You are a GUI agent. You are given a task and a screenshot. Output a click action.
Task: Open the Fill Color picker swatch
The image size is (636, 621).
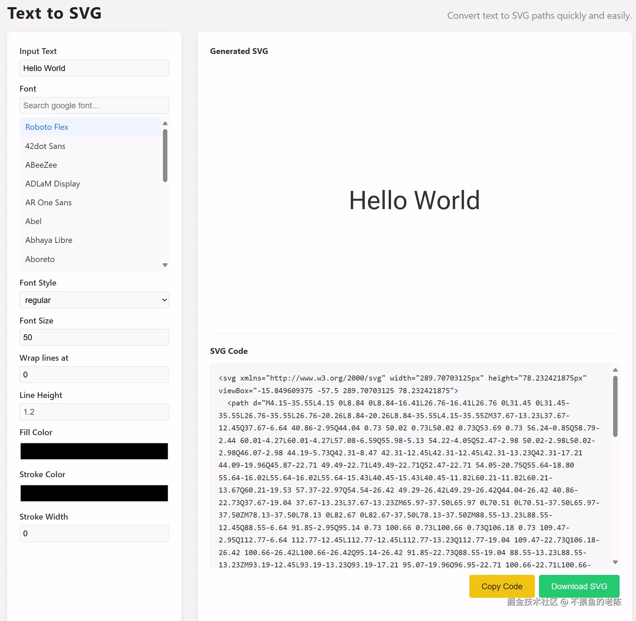pyautogui.click(x=94, y=451)
